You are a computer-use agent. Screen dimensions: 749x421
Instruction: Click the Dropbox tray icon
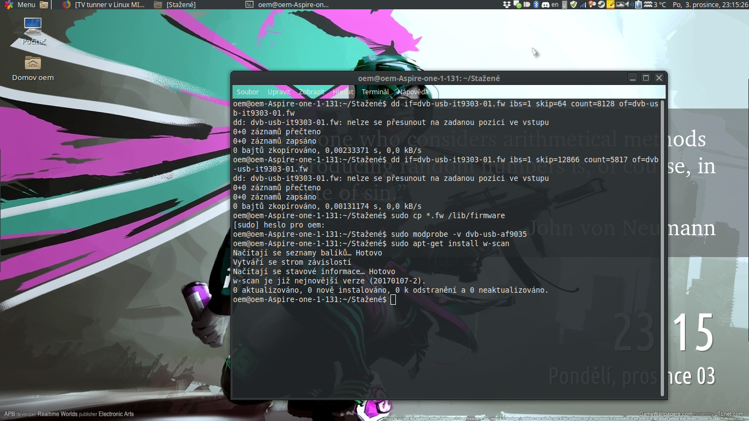[507, 4]
